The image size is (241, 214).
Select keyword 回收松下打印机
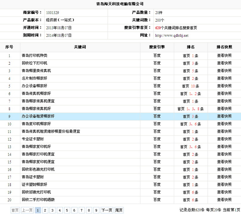(34, 63)
